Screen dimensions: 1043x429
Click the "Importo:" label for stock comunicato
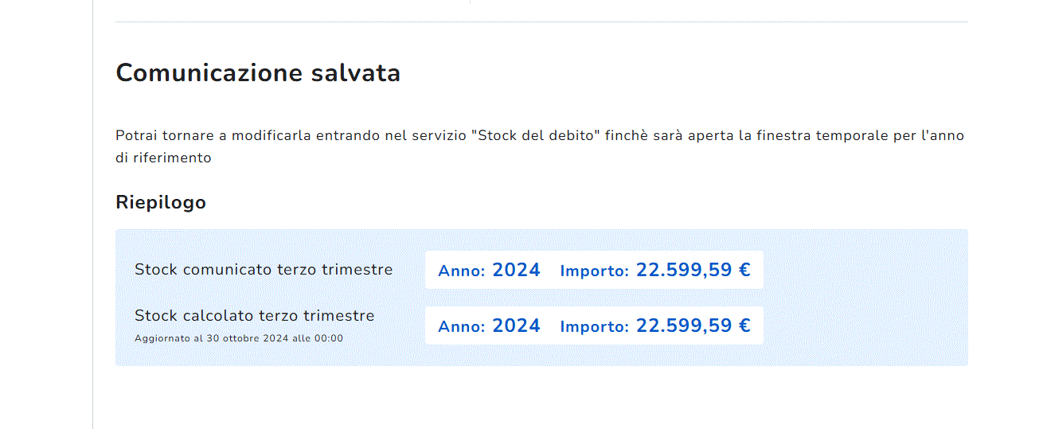pos(594,271)
